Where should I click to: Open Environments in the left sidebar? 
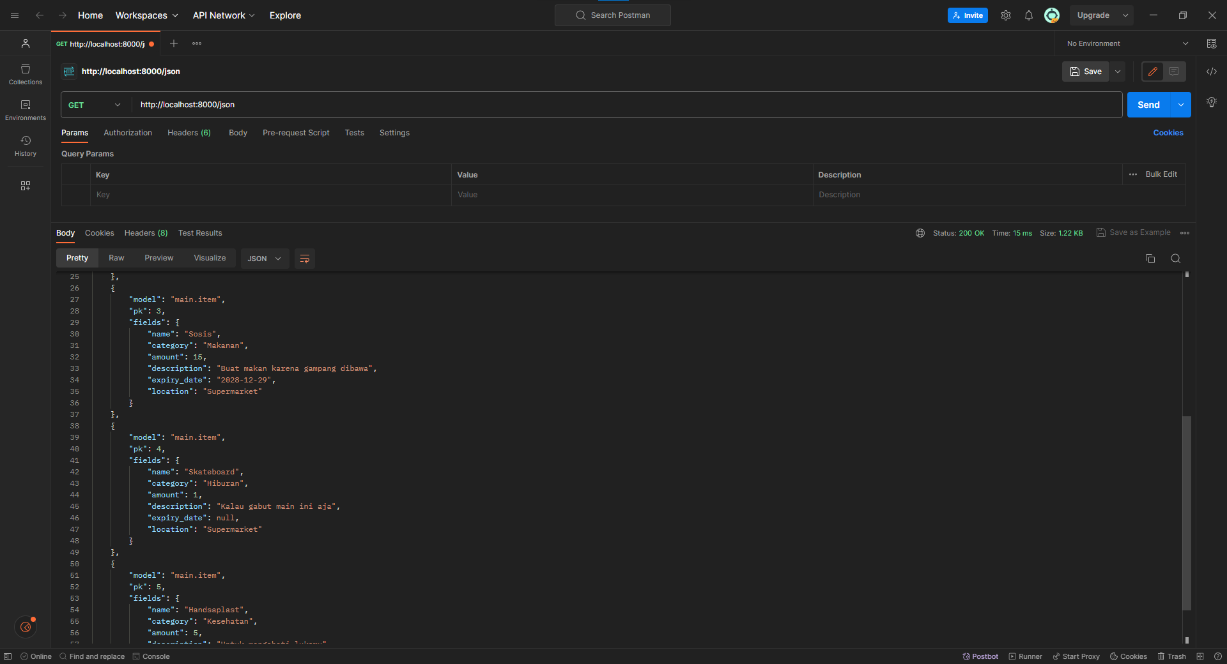(25, 109)
